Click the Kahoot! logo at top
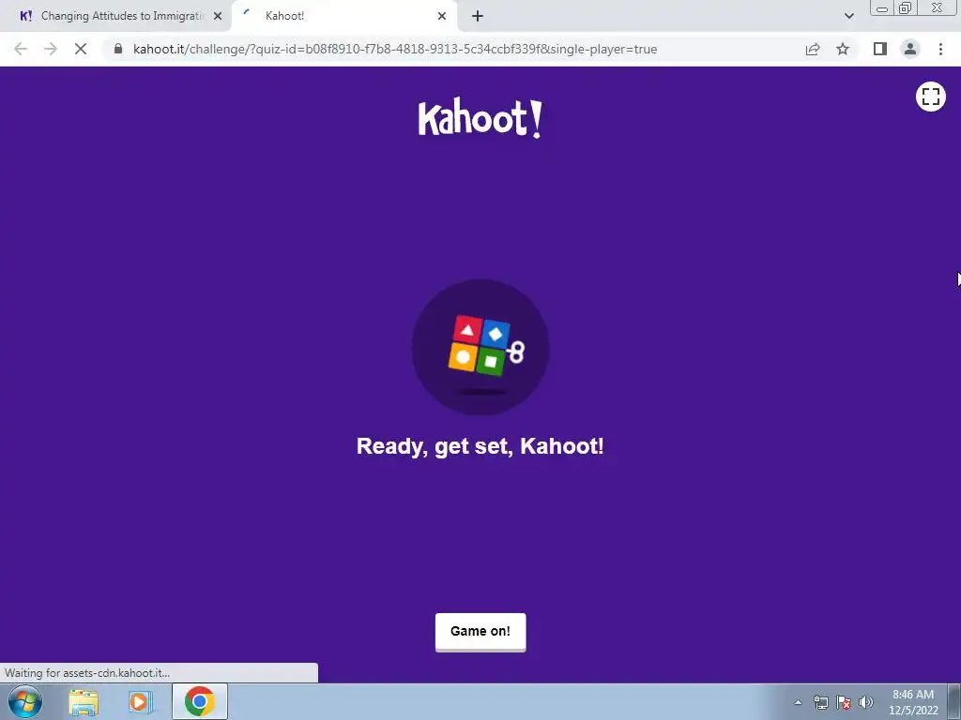Screen dimensions: 961x720 480,119
